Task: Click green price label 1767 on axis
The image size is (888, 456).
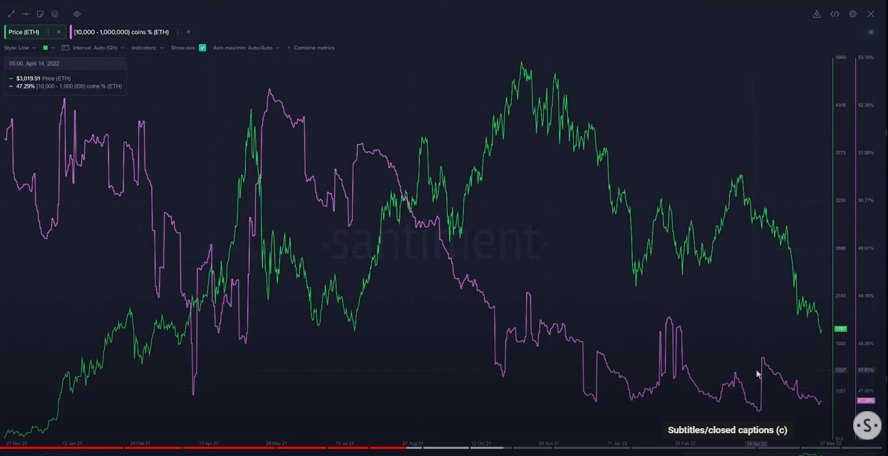Action: coord(840,328)
